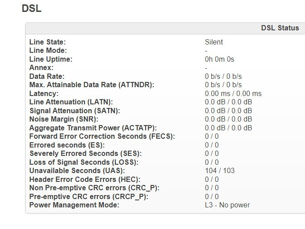
Task: Click Aggregate Transmit Power (ACTATP) value
Action: 228,128
